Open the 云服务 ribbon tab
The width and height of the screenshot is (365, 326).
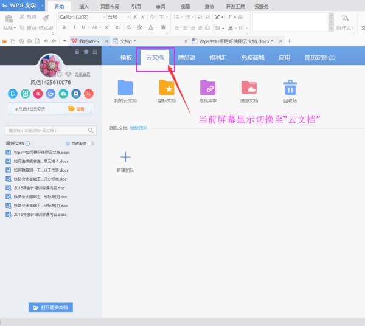[261, 7]
